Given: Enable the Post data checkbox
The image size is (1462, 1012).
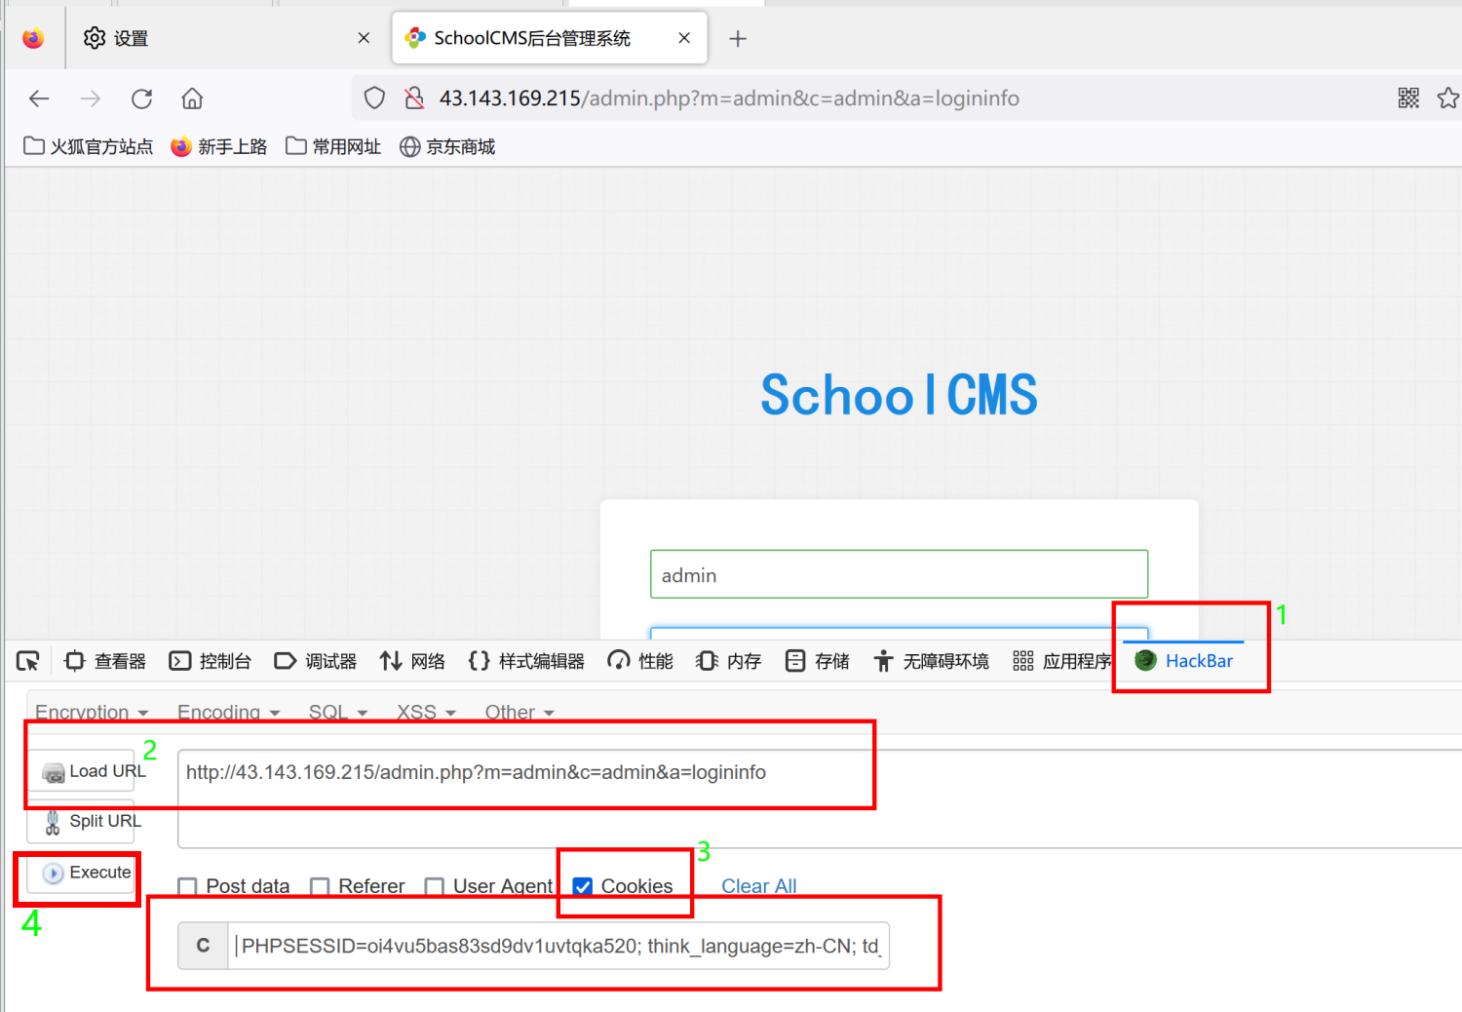Looking at the screenshot, I should point(187,886).
